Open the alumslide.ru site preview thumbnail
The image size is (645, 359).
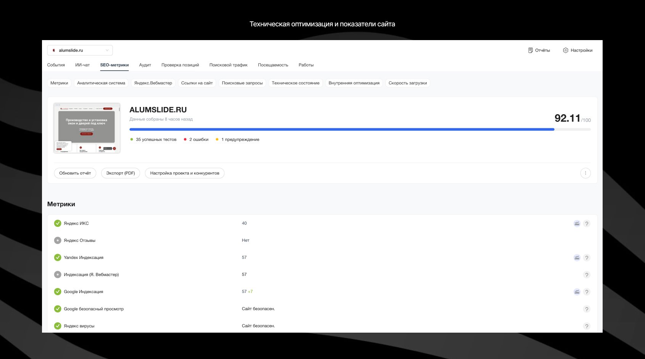tap(87, 128)
